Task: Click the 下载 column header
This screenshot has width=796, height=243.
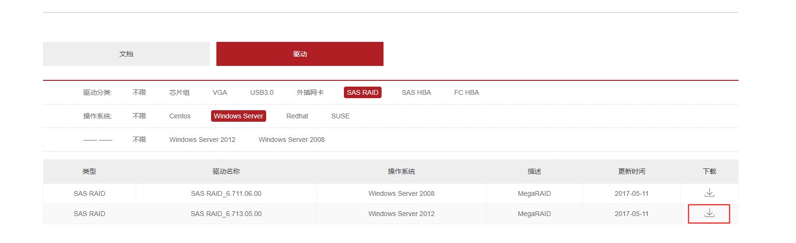Action: coord(710,171)
